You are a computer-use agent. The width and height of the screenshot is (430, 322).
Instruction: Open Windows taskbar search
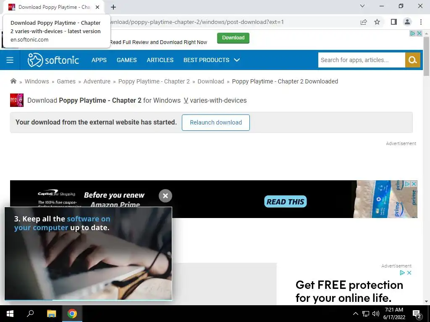(30, 314)
